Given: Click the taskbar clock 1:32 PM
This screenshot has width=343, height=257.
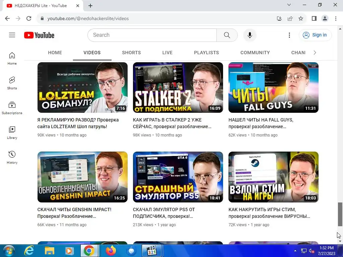Looking at the screenshot, I should click(x=326, y=251).
